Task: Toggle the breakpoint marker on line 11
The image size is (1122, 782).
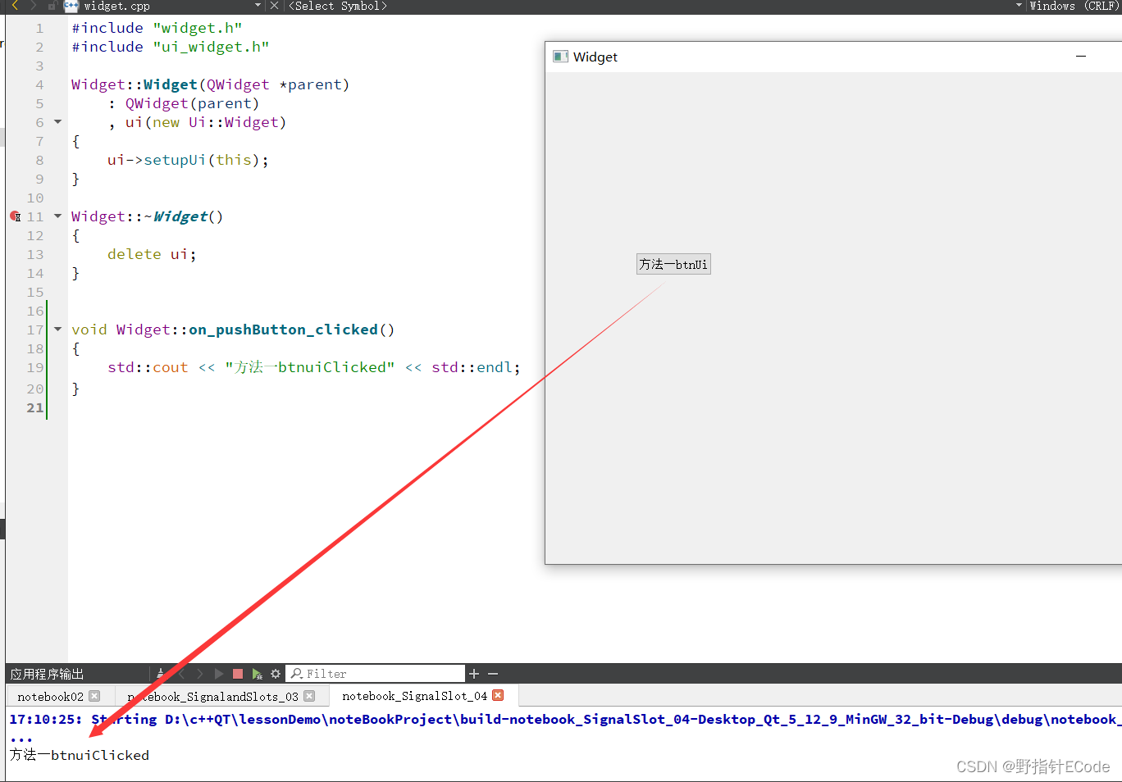Action: 15,216
